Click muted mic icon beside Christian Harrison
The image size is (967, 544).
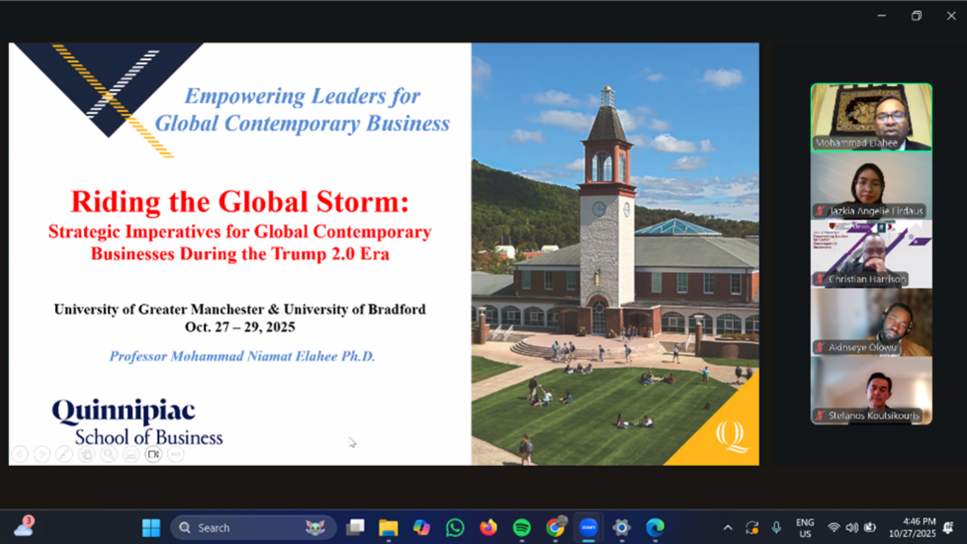tap(820, 279)
